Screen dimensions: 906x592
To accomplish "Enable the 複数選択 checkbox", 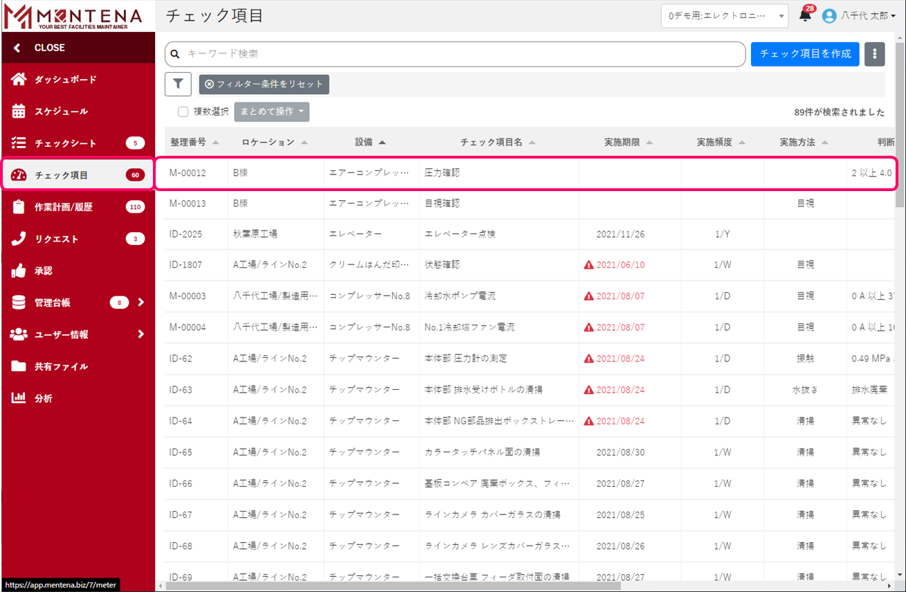I will coord(183,111).
